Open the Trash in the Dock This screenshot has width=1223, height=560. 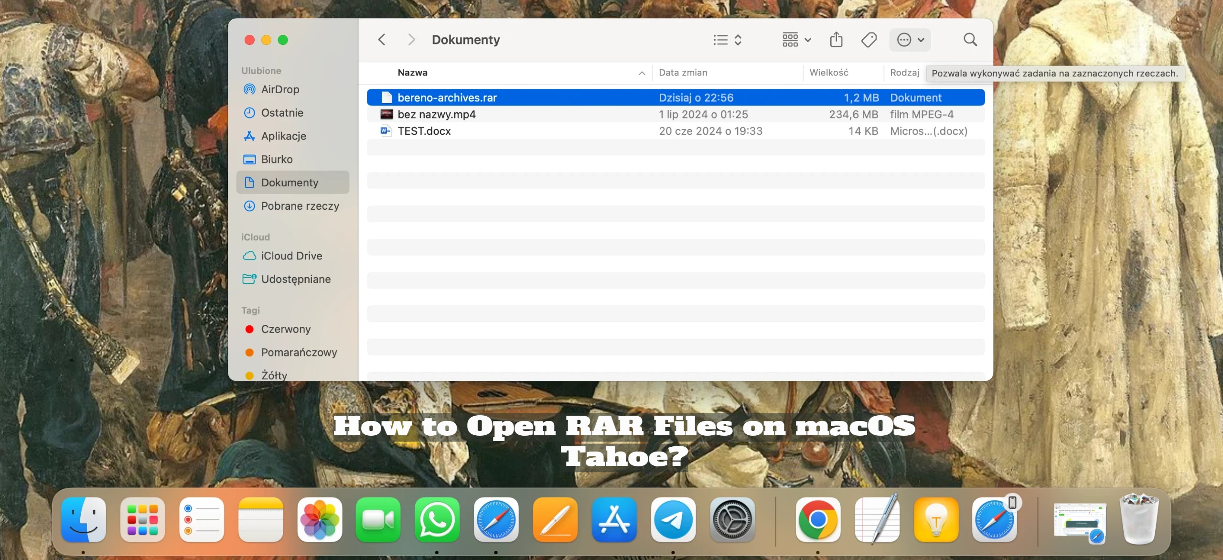1139,520
